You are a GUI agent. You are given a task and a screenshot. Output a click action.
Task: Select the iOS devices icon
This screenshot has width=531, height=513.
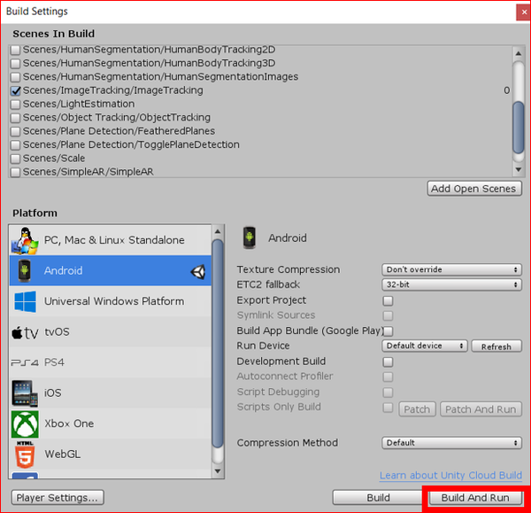(x=25, y=393)
